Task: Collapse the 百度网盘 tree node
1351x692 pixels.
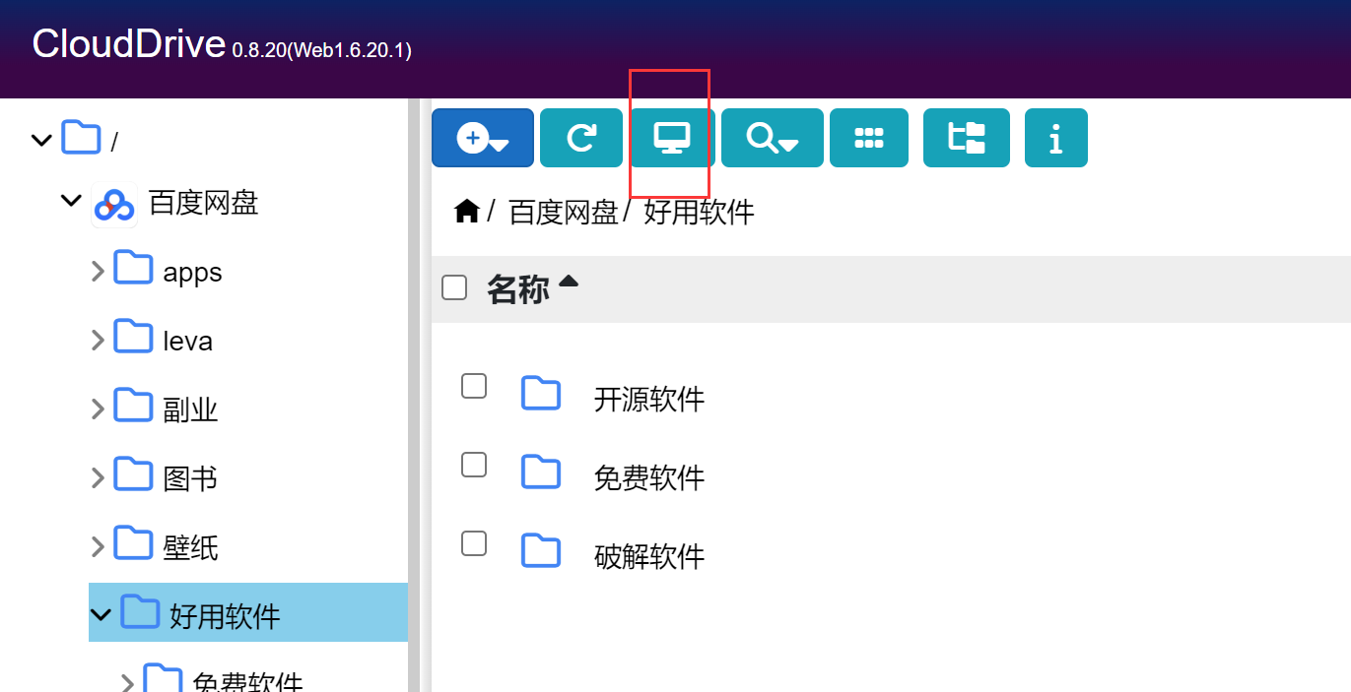Action: [70, 202]
